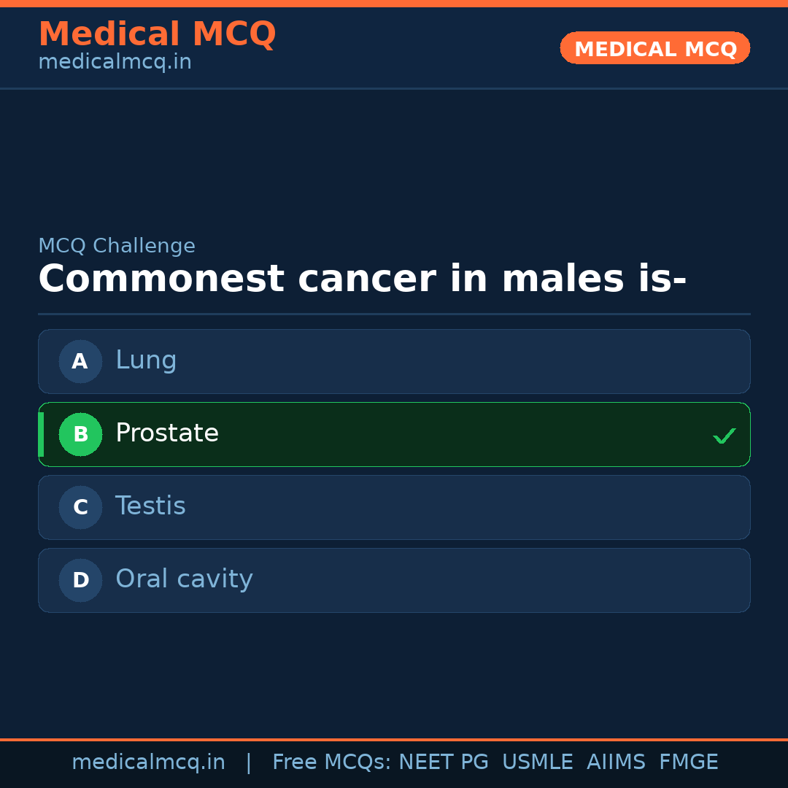Visit medicalmcq.in in the footer

coord(149,761)
